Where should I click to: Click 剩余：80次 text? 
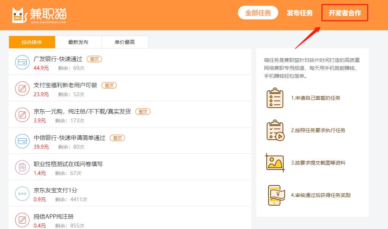pos(71,147)
